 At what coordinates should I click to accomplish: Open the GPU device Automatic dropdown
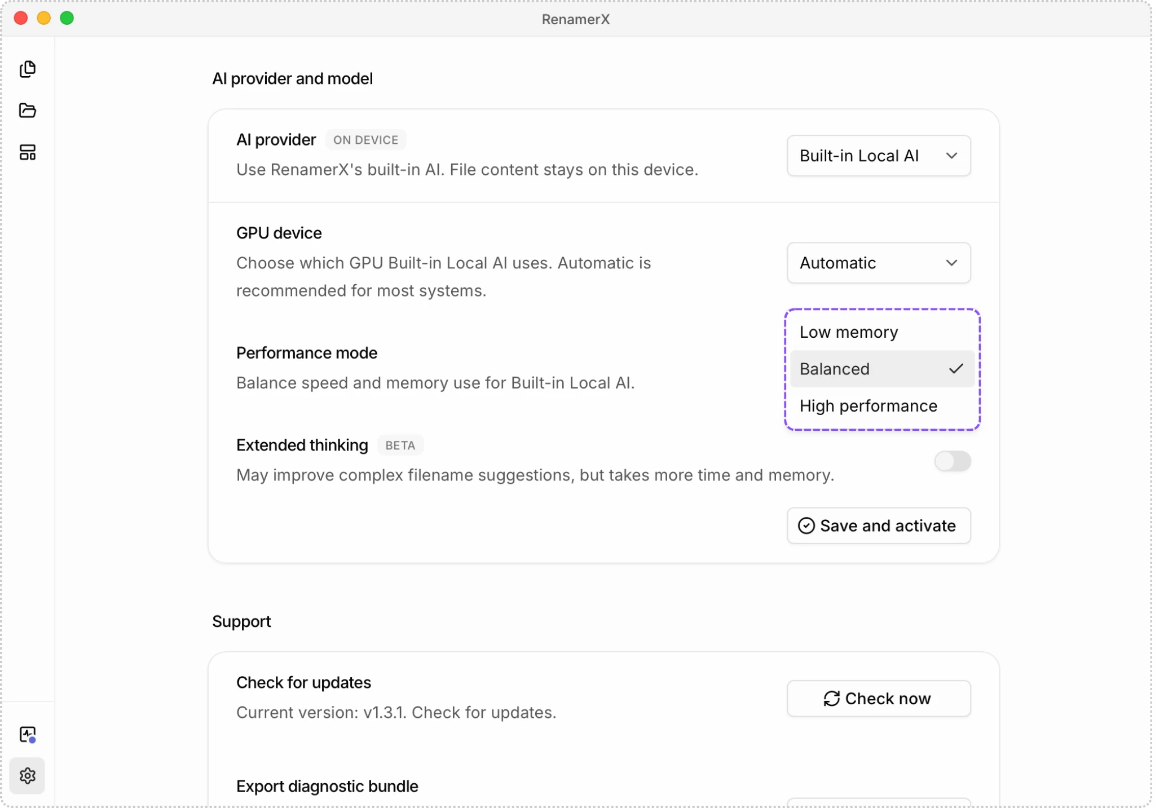coord(879,263)
